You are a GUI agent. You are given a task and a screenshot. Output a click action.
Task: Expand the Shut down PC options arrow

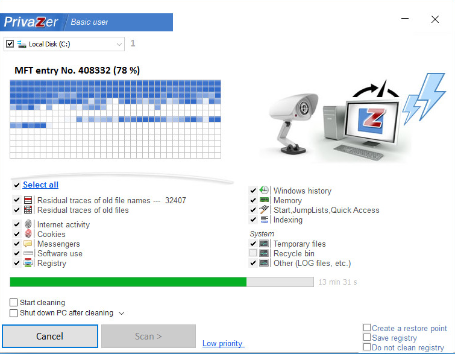122,313
